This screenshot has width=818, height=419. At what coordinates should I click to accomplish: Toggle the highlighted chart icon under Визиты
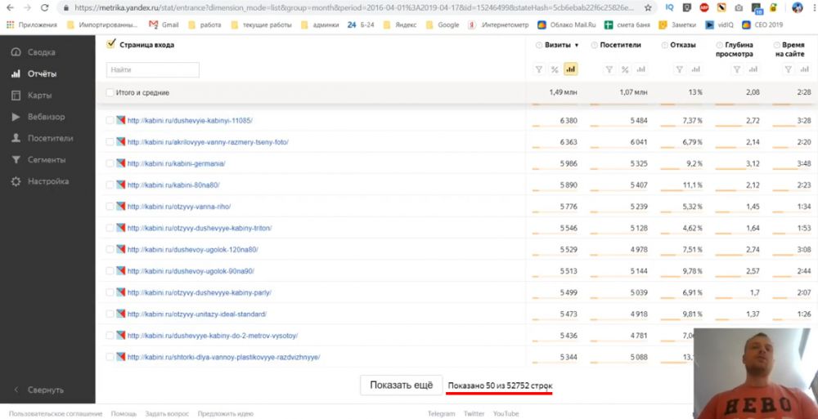coord(570,70)
